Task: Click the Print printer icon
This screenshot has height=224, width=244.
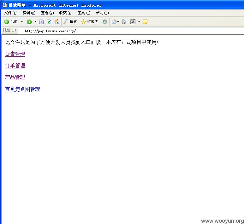Action: [124, 22]
